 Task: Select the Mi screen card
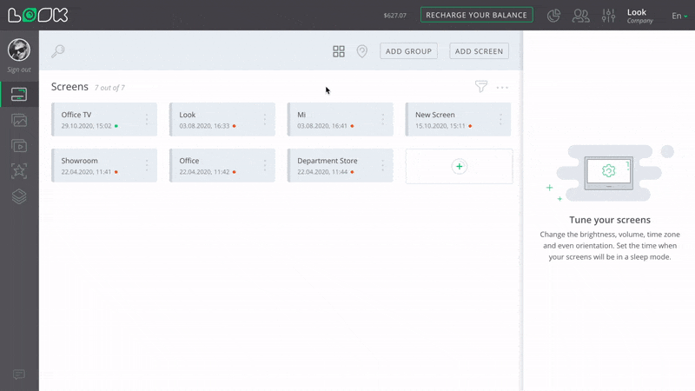[340, 119]
